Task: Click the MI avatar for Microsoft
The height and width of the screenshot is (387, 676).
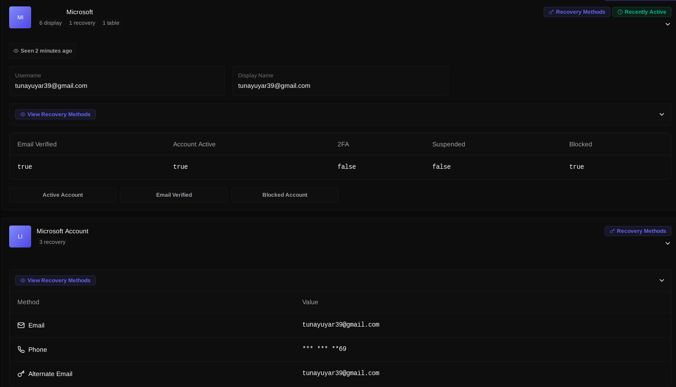Action: [20, 17]
